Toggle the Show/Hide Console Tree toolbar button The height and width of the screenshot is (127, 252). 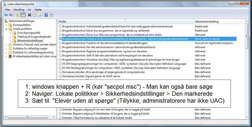23,15
